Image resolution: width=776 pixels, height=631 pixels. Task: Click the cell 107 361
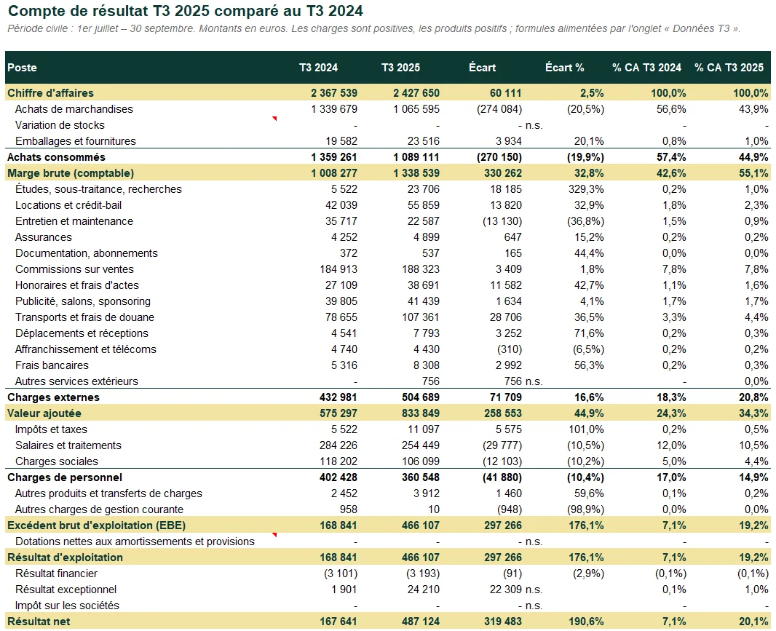[420, 317]
